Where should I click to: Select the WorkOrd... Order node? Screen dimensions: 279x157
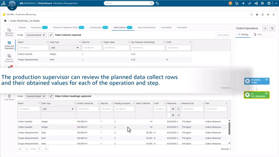coord(257,81)
